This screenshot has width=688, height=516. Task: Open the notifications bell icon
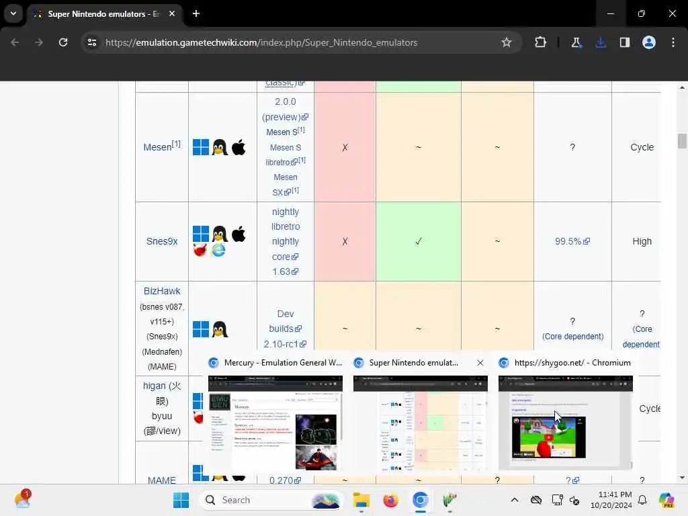[642, 500]
